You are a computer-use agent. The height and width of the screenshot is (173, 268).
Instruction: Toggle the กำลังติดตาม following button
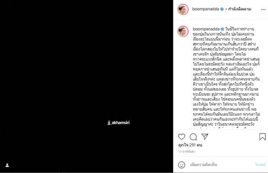pos(239,9)
